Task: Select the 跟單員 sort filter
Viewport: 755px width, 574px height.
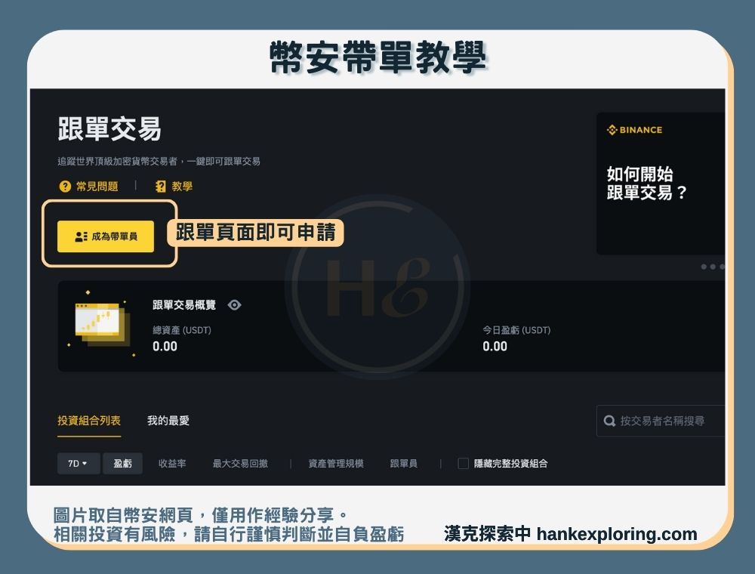Action: tap(403, 463)
